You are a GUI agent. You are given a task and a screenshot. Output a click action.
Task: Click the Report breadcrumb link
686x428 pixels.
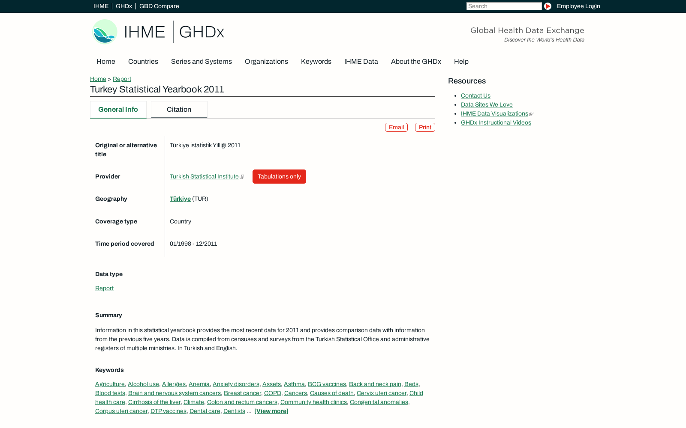tap(122, 79)
